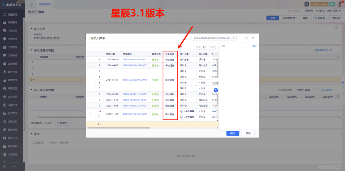The width and height of the screenshot is (345, 171).
Task: Click the search magnifier icon in dialog
Action: [x=234, y=38]
